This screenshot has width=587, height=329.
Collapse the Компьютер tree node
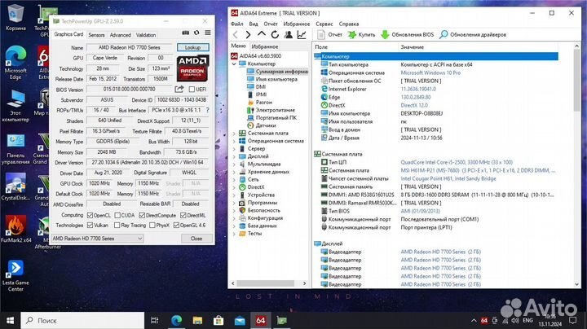coord(234,64)
